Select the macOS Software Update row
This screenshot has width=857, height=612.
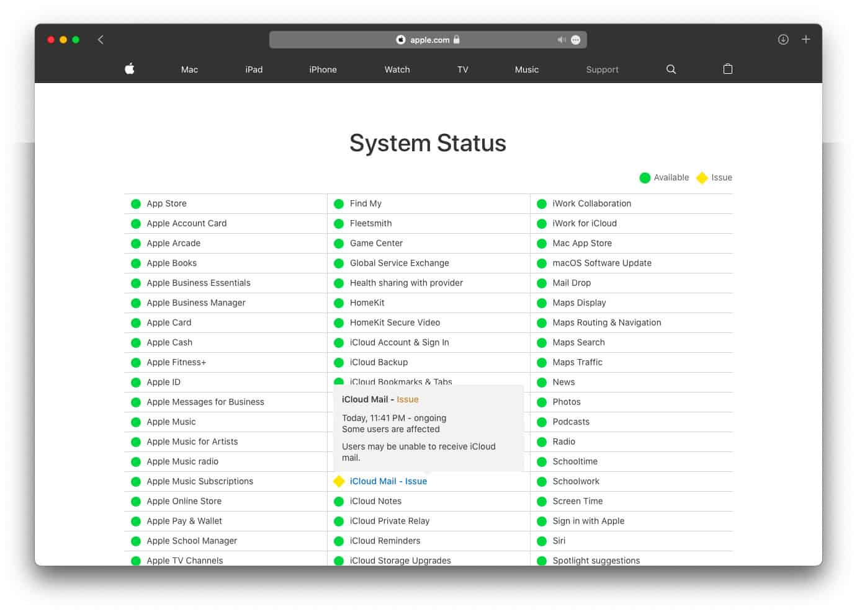[632, 263]
